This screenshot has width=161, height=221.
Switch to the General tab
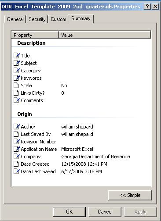15,19
